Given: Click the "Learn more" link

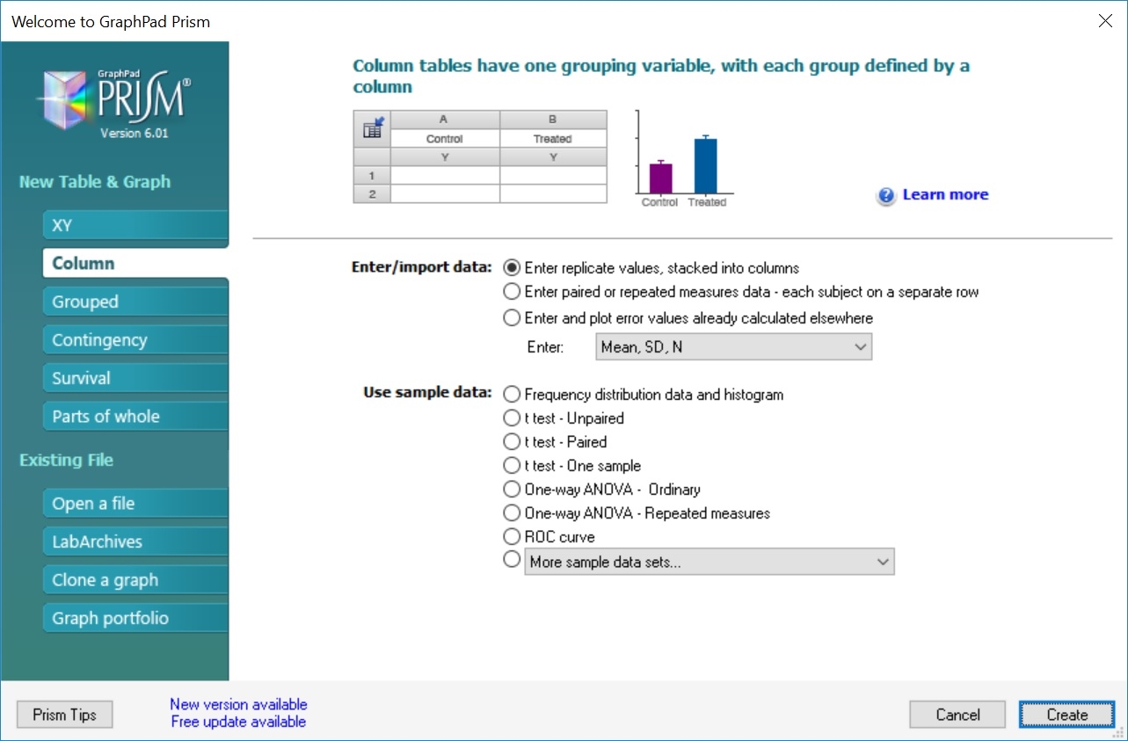Looking at the screenshot, I should 944,195.
